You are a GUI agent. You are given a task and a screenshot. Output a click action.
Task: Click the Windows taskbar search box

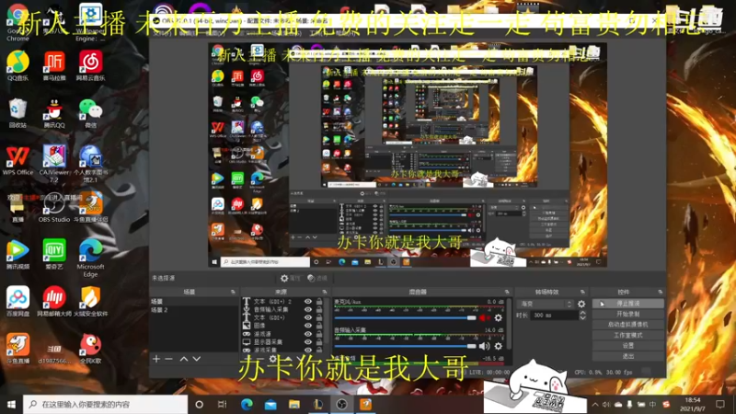pyautogui.click(x=106, y=404)
